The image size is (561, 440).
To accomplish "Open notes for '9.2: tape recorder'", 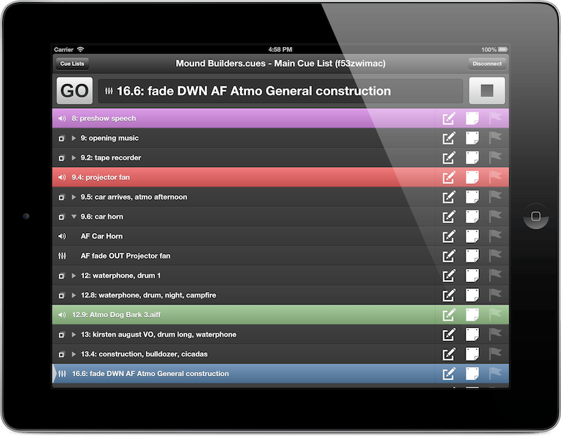I will tap(472, 158).
